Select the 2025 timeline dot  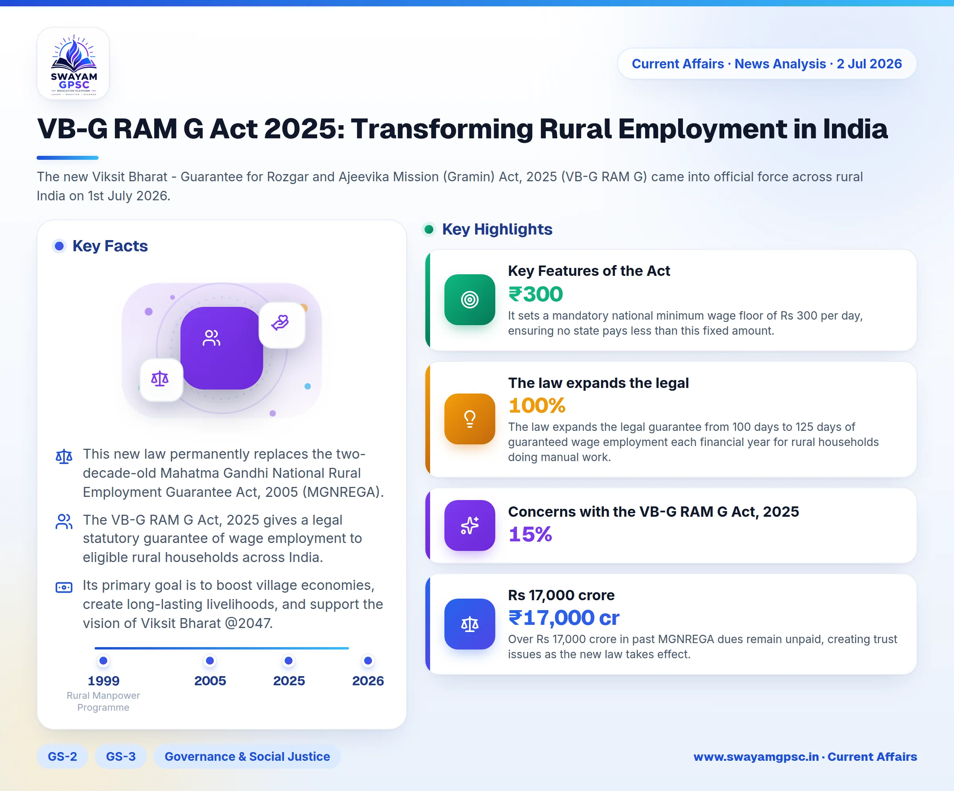289,661
